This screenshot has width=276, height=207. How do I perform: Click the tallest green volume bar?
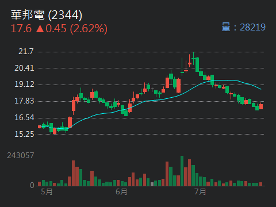pyautogui.click(x=182, y=171)
